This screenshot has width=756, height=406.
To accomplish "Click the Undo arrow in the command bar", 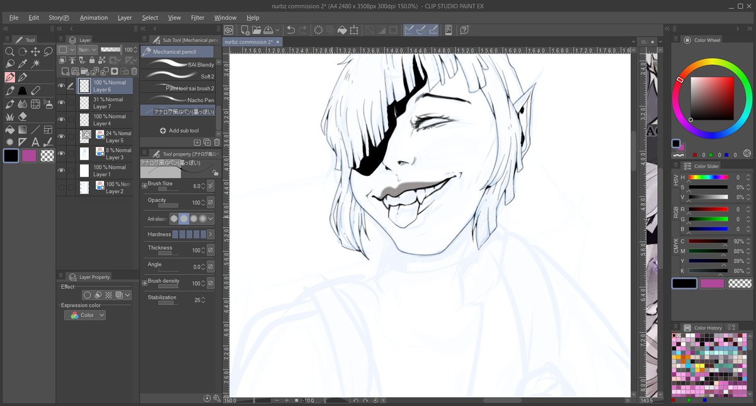I will click(x=290, y=30).
